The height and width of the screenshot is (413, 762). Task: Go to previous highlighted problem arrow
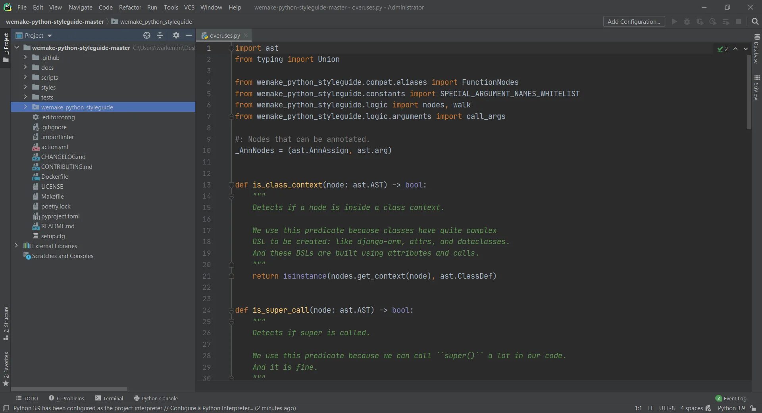(735, 49)
